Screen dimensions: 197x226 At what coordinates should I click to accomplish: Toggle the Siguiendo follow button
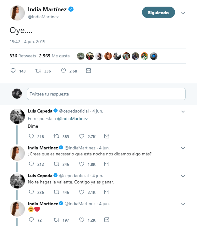click(x=158, y=13)
